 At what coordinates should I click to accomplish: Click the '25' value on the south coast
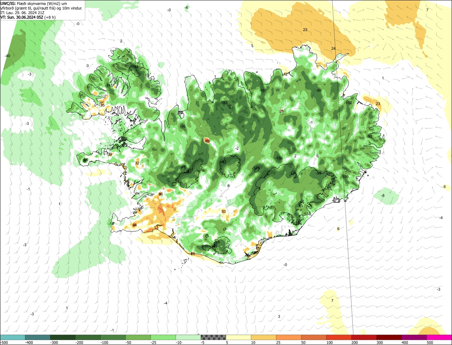(193, 254)
